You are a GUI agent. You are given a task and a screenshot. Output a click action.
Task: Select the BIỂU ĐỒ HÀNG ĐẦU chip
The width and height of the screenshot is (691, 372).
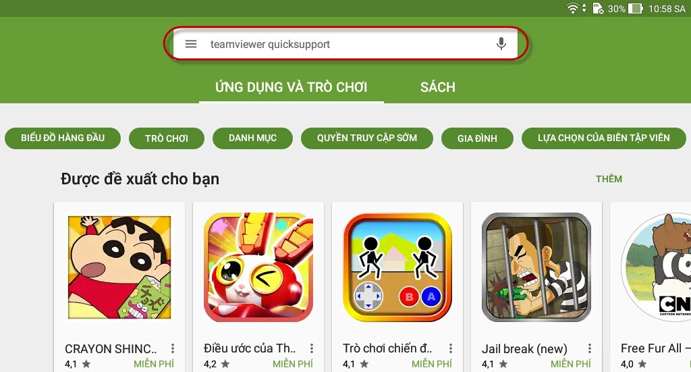(x=63, y=138)
